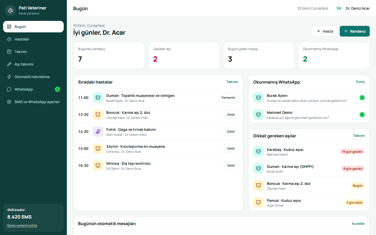This screenshot has width=376, height=235.
Task: Mark Zeytin as Geldi
Action: pyautogui.click(x=231, y=149)
